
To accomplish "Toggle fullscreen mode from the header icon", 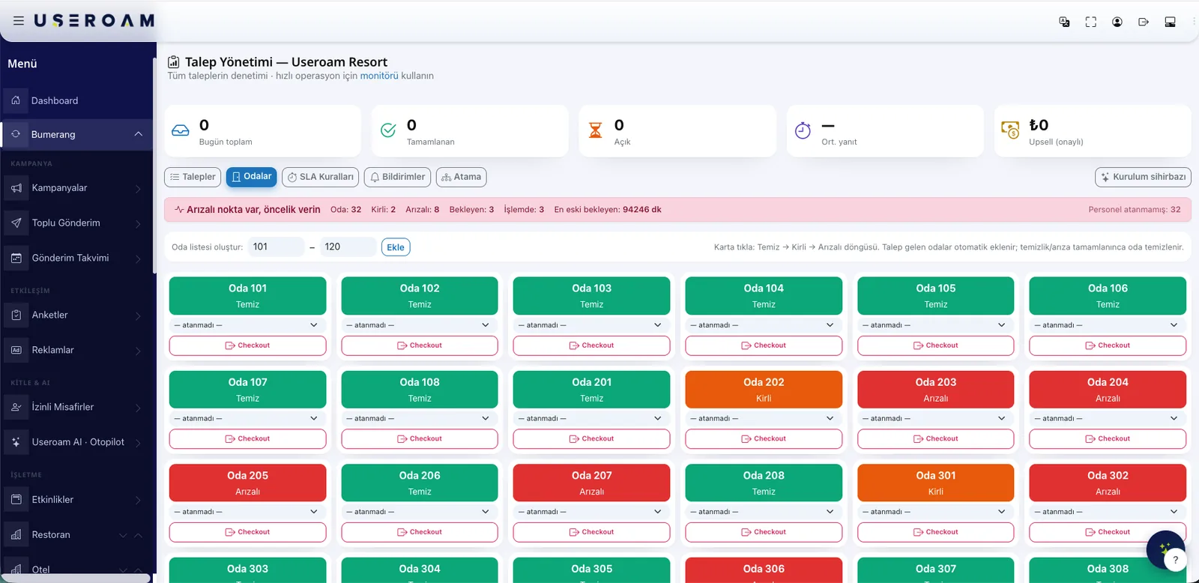I will (x=1091, y=22).
